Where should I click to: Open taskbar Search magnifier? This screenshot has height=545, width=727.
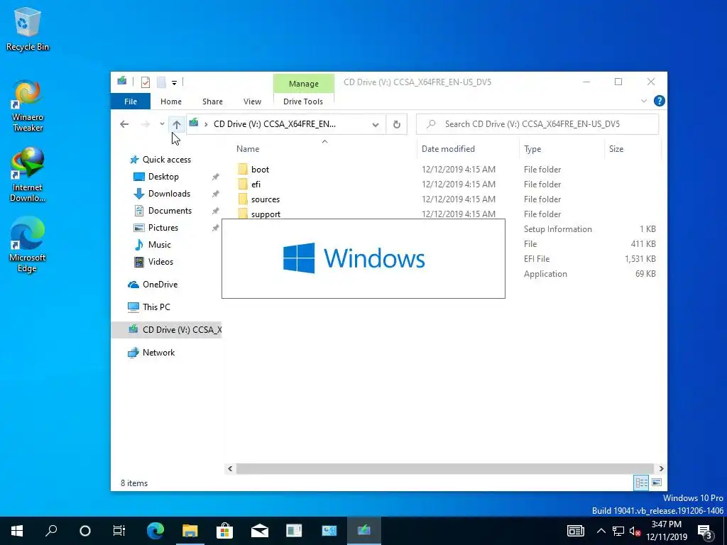(51, 531)
